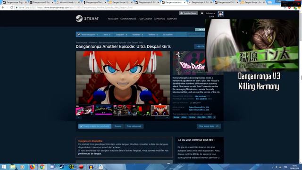Click the Pas intéressé button
Screen dimensions: 302x170
134,126
